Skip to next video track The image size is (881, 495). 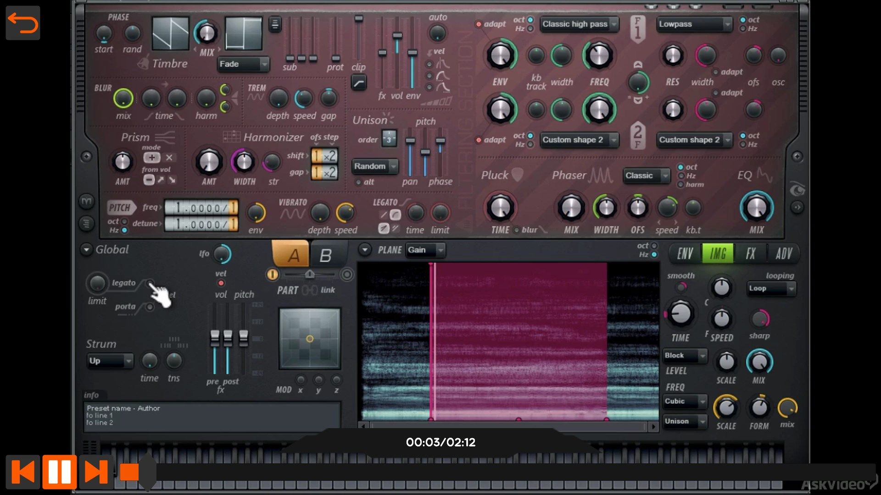(x=95, y=472)
